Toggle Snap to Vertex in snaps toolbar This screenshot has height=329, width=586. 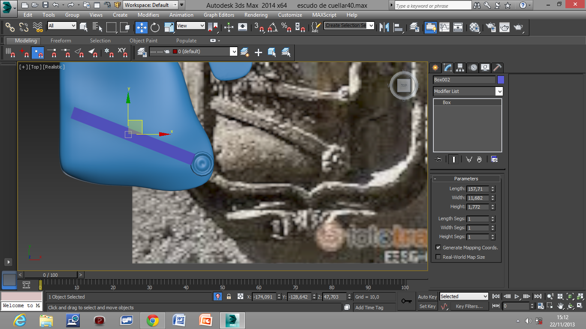click(x=38, y=53)
